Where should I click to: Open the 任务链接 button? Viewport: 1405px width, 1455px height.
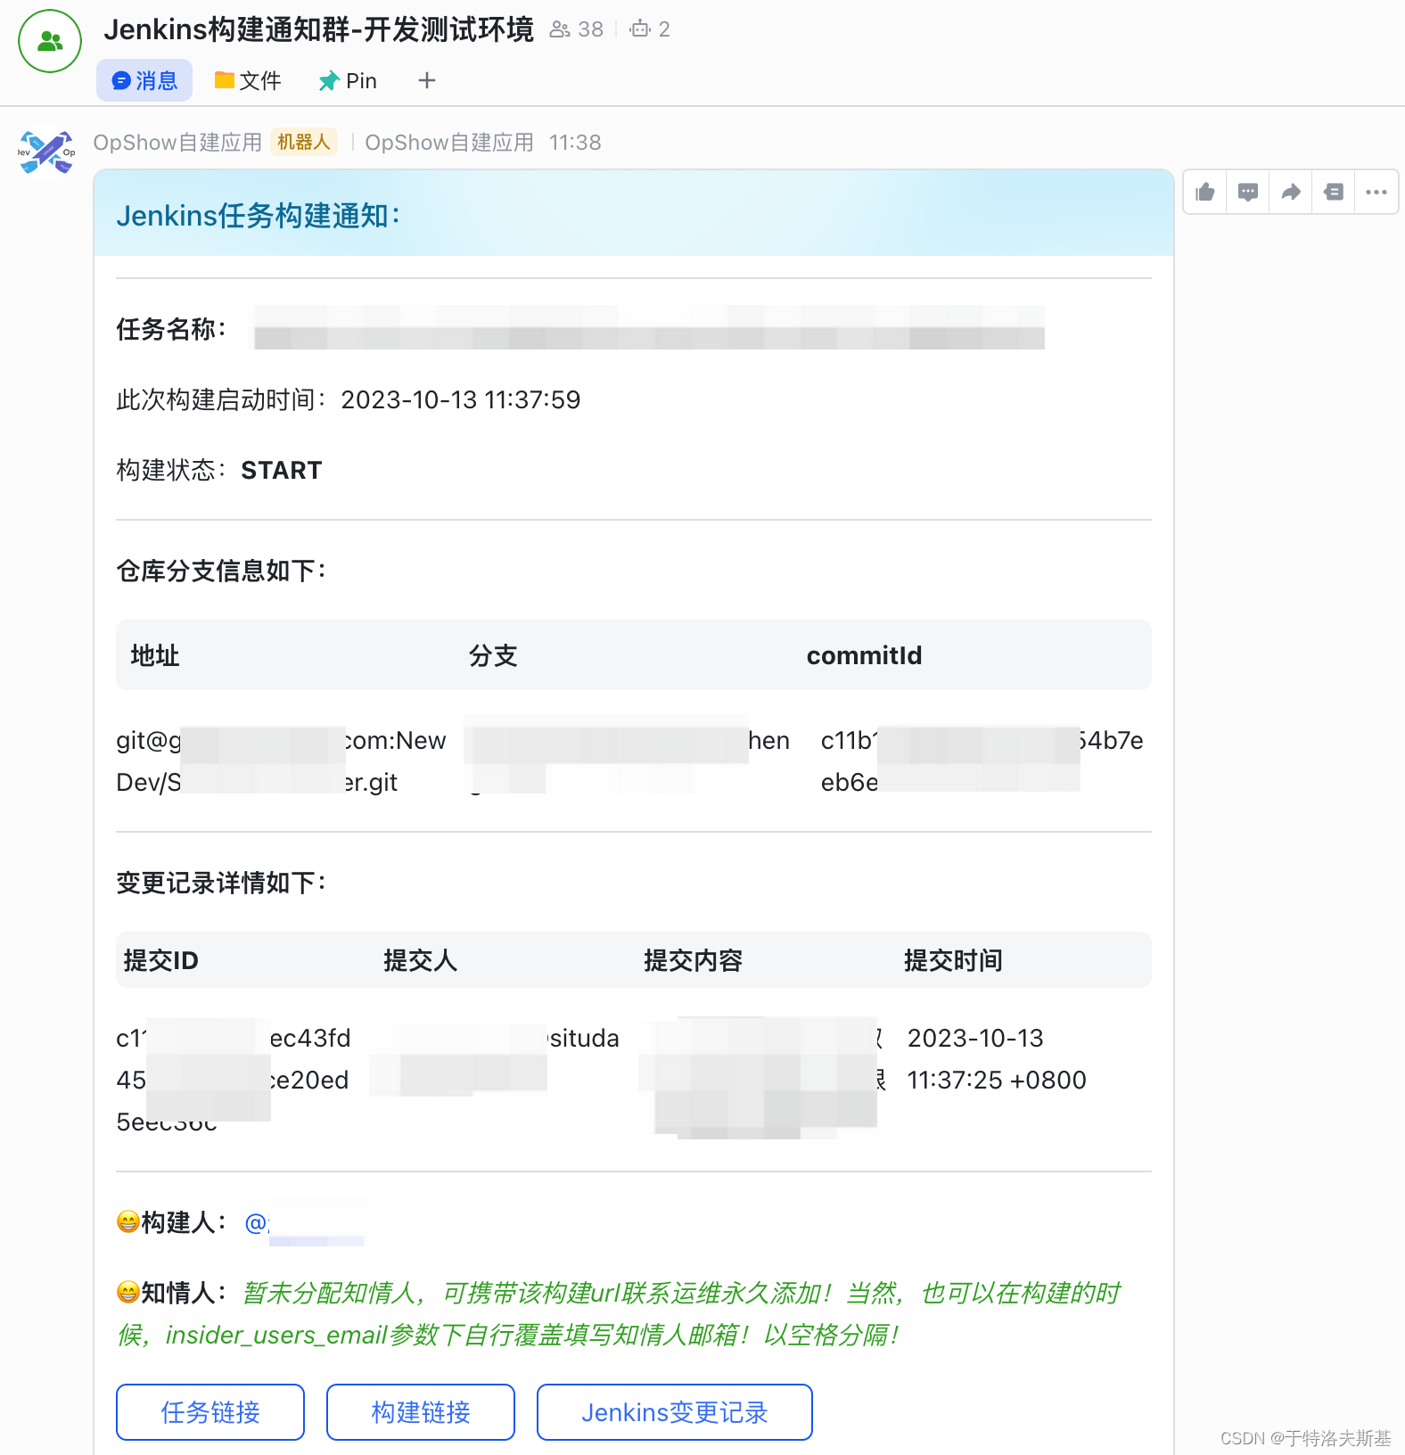210,1412
